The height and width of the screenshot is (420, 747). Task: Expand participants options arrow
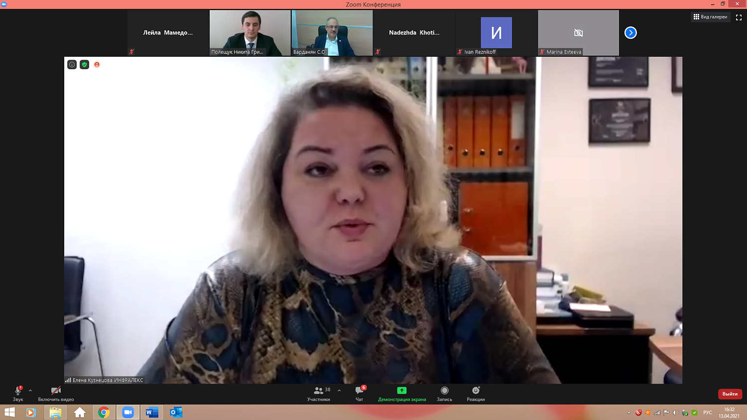click(339, 391)
